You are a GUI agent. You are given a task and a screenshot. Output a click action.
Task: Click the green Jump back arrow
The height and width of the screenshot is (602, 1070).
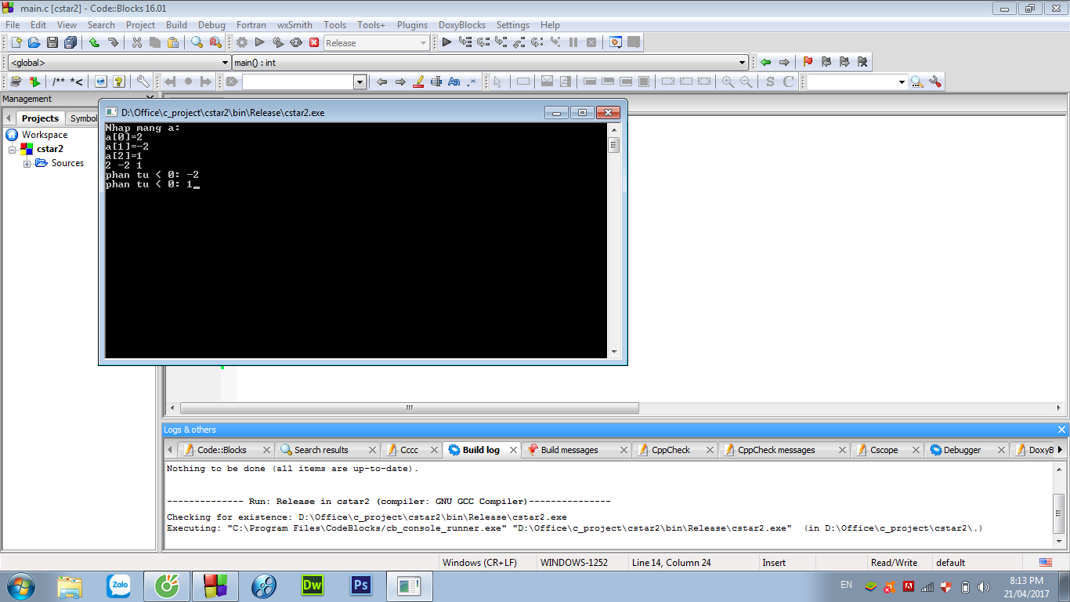765,62
